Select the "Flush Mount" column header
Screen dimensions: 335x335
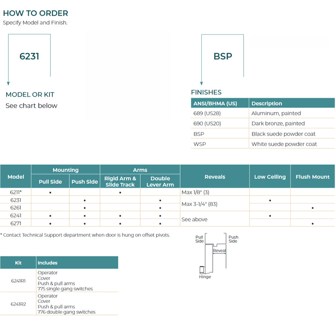[313, 177]
